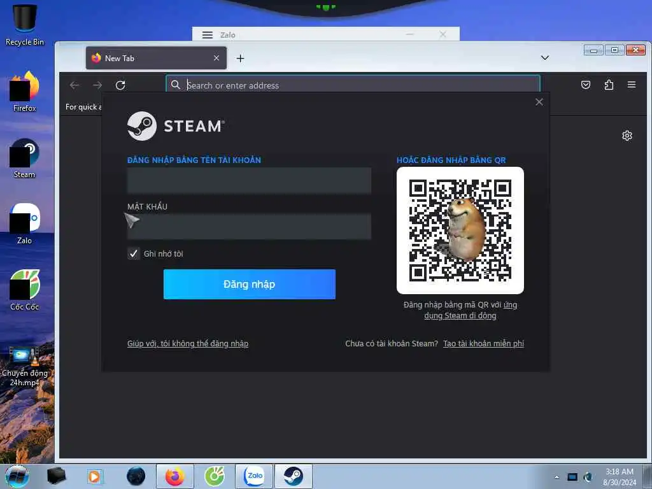Minimize the Zalo window
The image size is (652, 489).
[x=410, y=34]
